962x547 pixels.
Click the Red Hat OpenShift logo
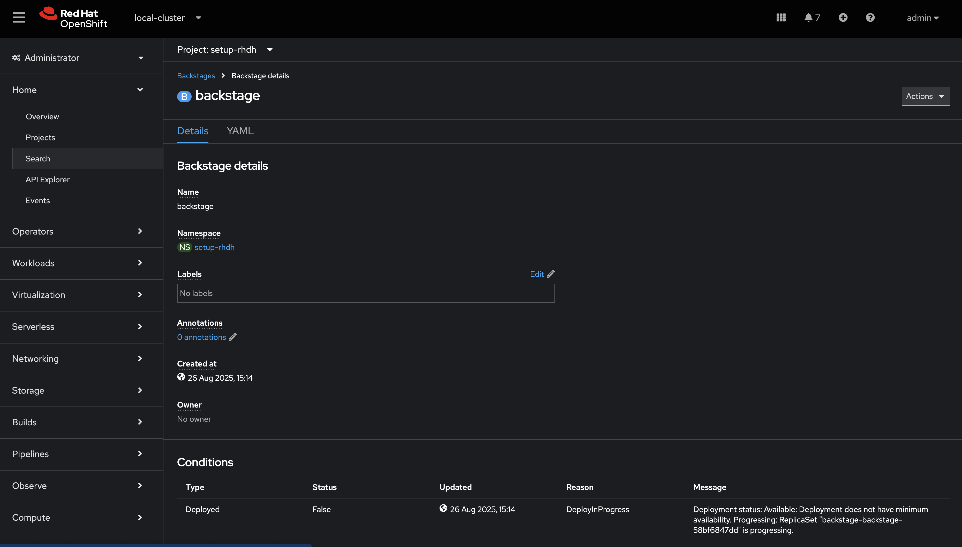point(73,18)
